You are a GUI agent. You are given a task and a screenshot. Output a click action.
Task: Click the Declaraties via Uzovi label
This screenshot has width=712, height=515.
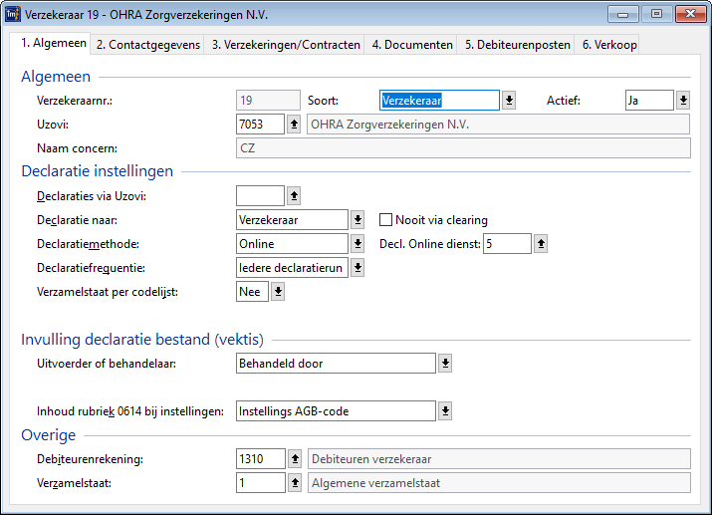[92, 196]
